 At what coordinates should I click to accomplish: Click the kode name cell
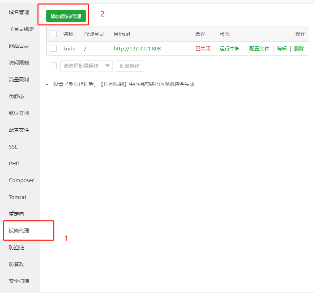tap(69, 49)
